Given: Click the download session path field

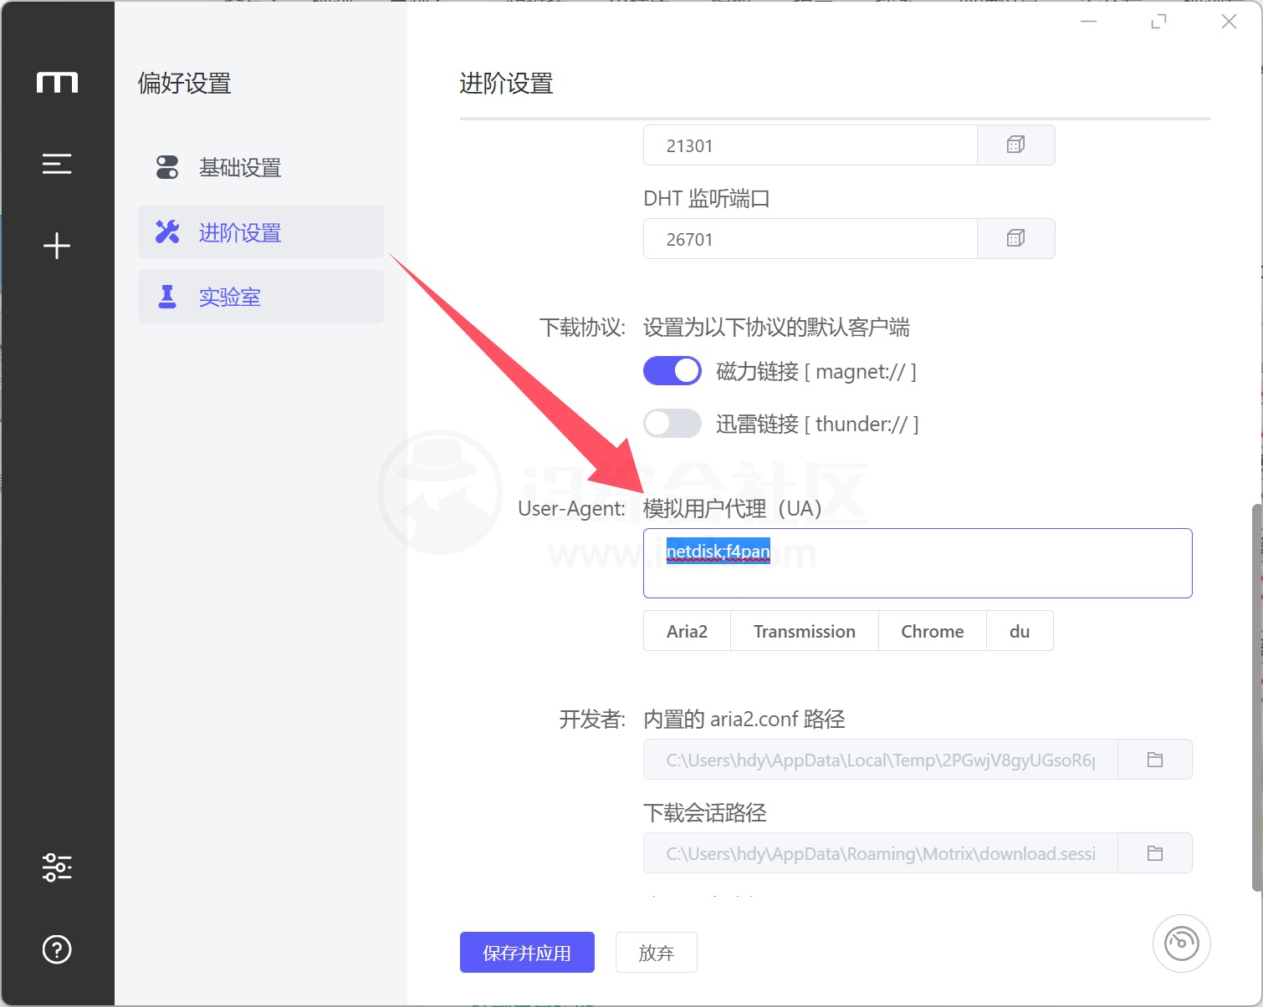Looking at the screenshot, I should (881, 853).
